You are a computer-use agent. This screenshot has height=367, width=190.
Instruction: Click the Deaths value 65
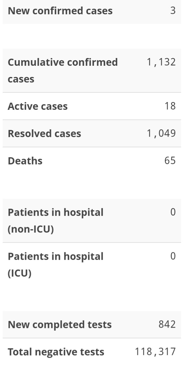tap(170, 161)
